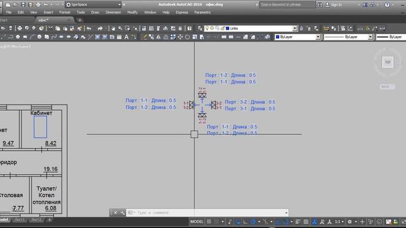Screen dimensions: 406x228
Task: Select the Spline draw tool
Action: click(54, 37)
